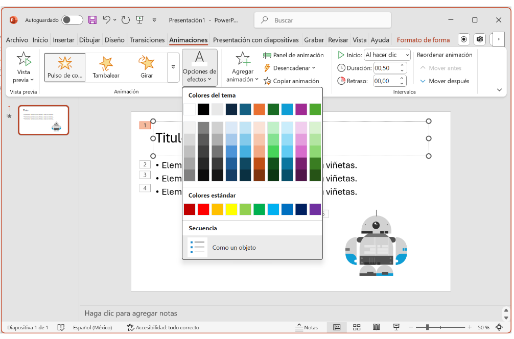Open Panel de animación
Viewport: 514px width, 339px height.
(x=293, y=55)
